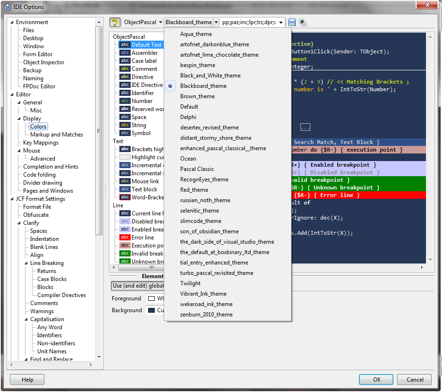The image size is (442, 392).
Task: Click the IDE Options gear icon in title bar
Action: coord(8,7)
